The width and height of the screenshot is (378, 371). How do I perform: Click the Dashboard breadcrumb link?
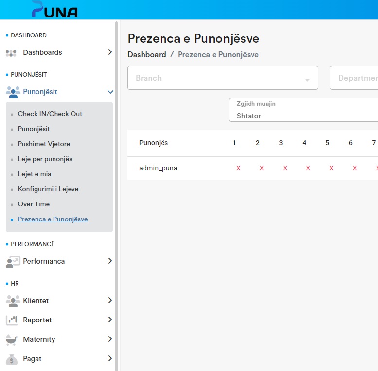[x=147, y=55]
